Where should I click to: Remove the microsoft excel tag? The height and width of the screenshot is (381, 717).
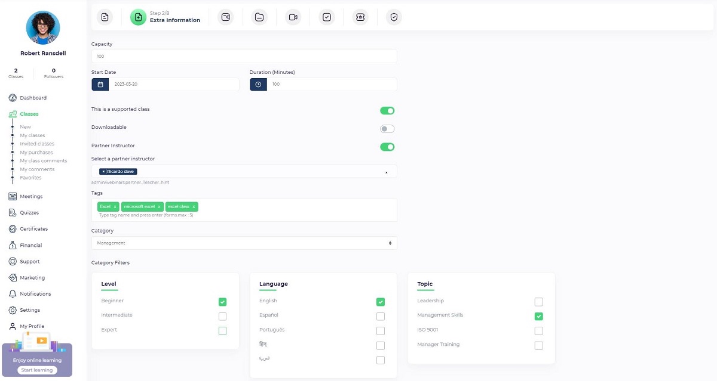159,207
